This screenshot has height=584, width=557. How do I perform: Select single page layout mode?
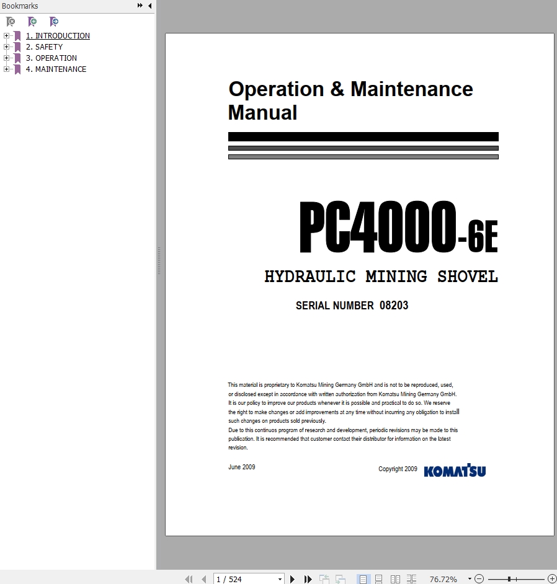coord(362,579)
